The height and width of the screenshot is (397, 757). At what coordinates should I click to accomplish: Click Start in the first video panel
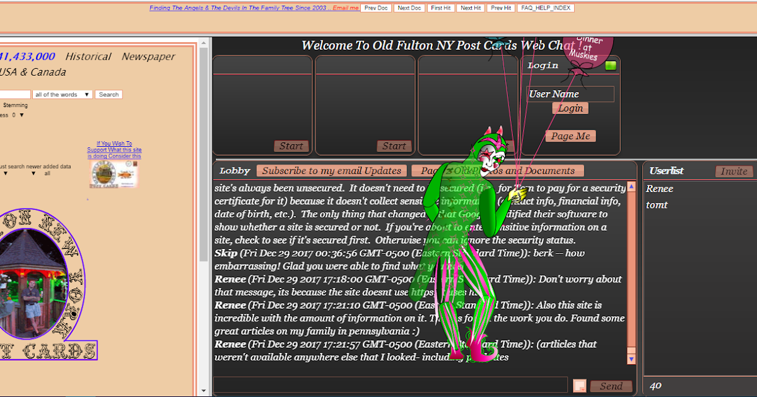[291, 146]
